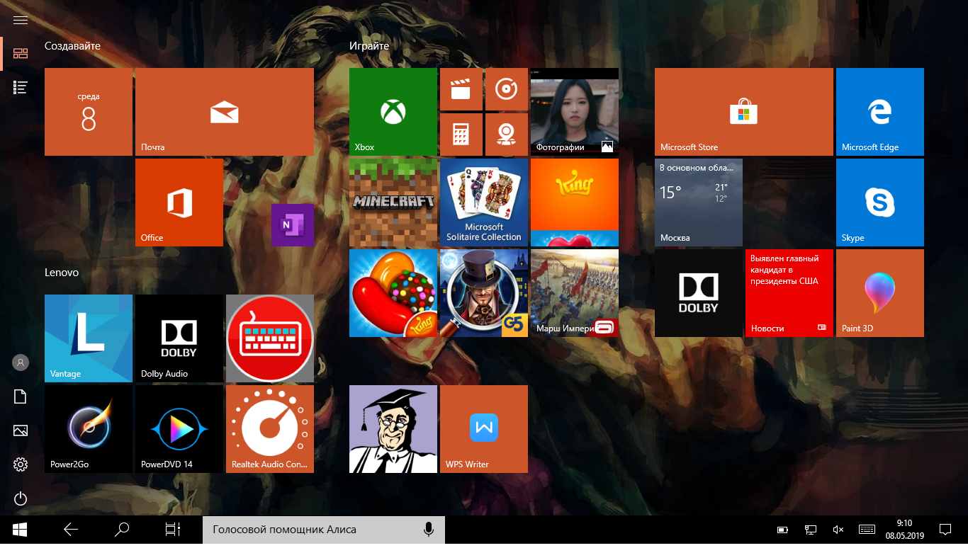Launch Power2Go tile
Viewport: 968px width, 548px height.
point(89,429)
